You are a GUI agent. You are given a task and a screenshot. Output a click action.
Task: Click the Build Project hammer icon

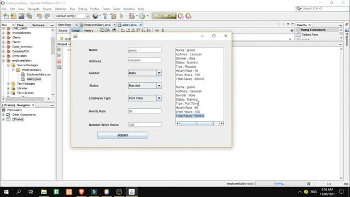pyautogui.click(x=105, y=16)
